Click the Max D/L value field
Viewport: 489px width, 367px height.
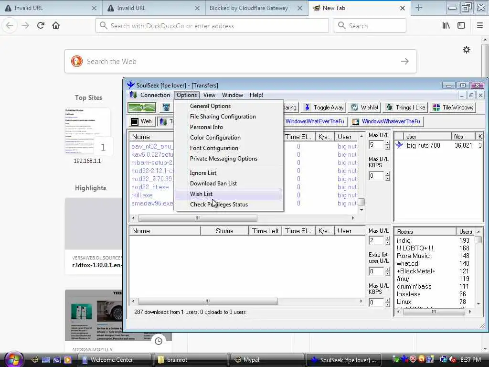coord(376,145)
